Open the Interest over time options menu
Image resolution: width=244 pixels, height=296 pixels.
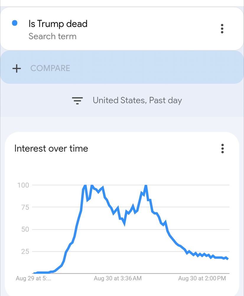[222, 149]
